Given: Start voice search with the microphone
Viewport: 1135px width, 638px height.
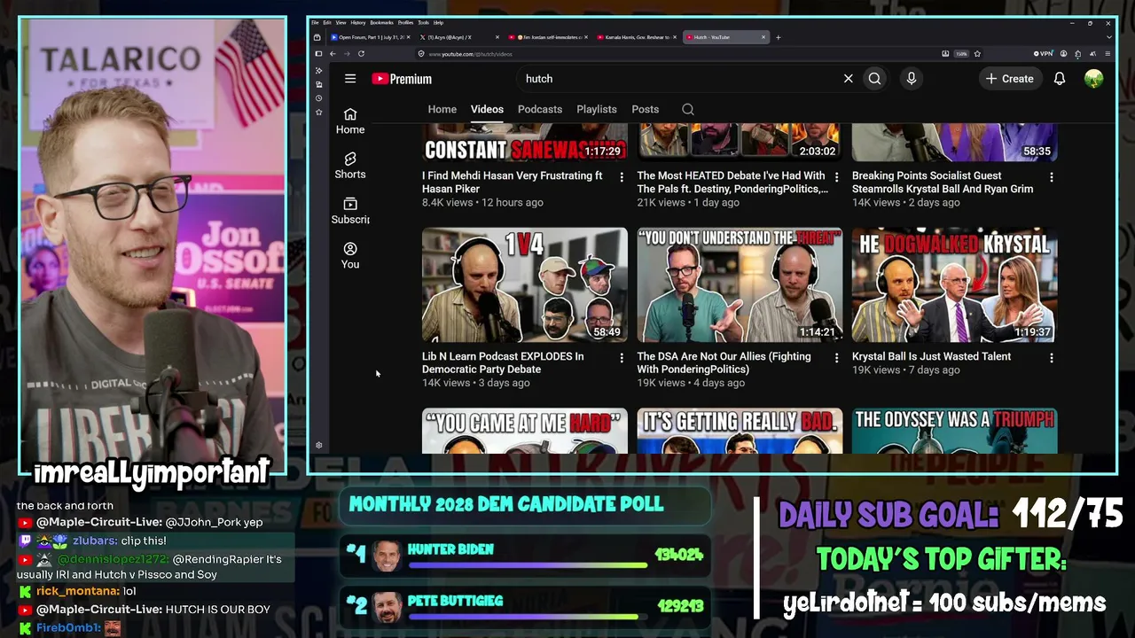Looking at the screenshot, I should (911, 79).
